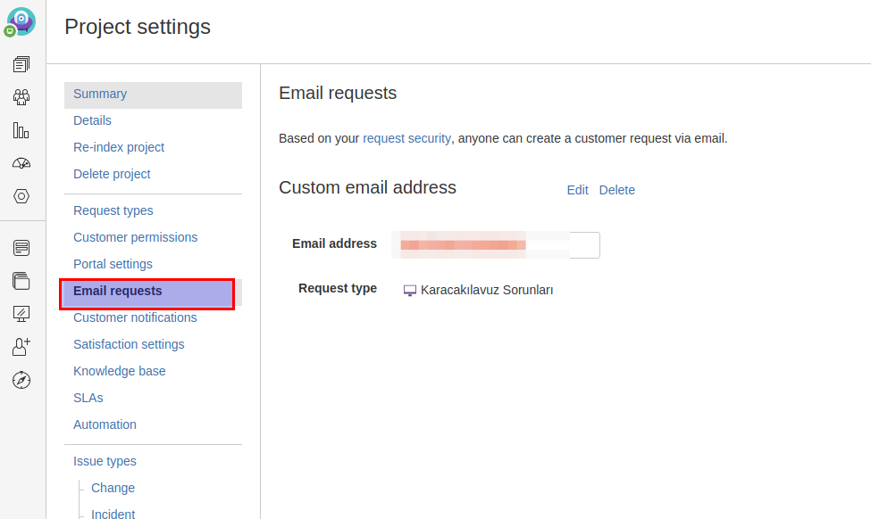
Task: Open Customer notifications settings
Action: (135, 317)
